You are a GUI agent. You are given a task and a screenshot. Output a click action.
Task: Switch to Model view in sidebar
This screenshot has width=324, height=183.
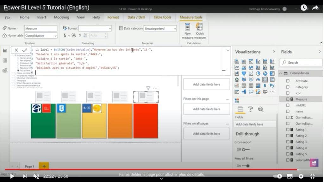point(5,71)
